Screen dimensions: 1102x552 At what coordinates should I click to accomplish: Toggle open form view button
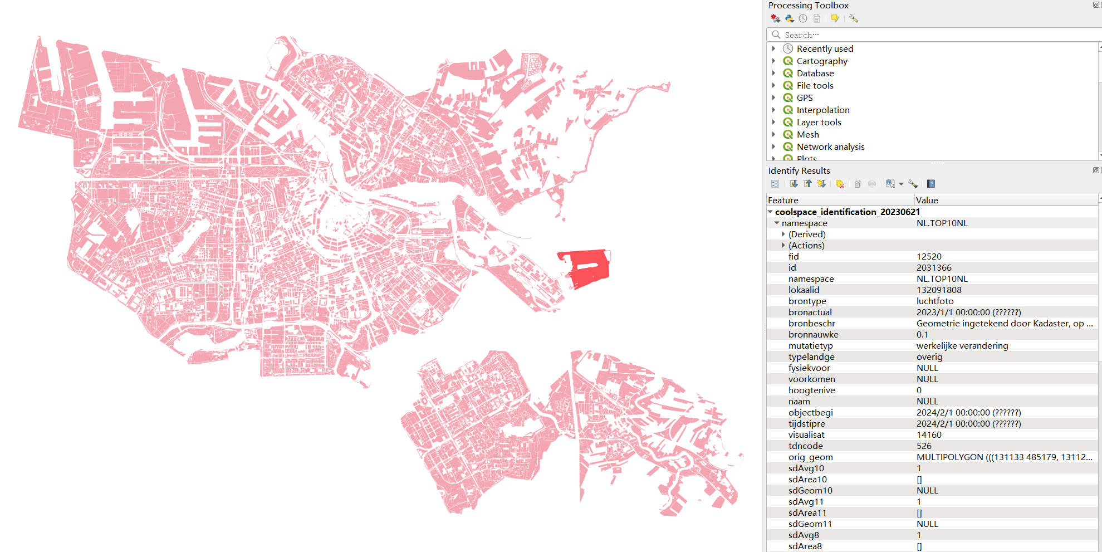coord(775,184)
